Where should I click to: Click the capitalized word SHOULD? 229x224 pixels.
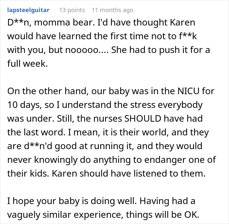tap(143, 118)
